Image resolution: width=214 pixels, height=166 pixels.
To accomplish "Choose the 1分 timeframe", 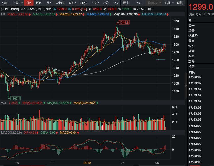I will pos(116,3).
